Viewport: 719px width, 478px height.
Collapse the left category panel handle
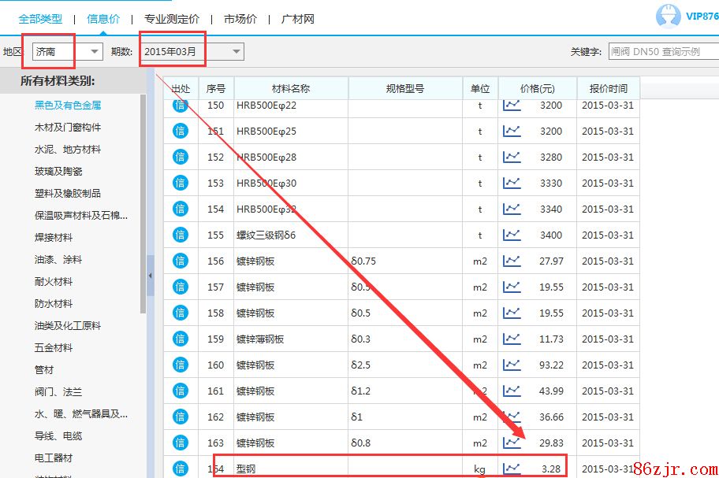(x=151, y=276)
